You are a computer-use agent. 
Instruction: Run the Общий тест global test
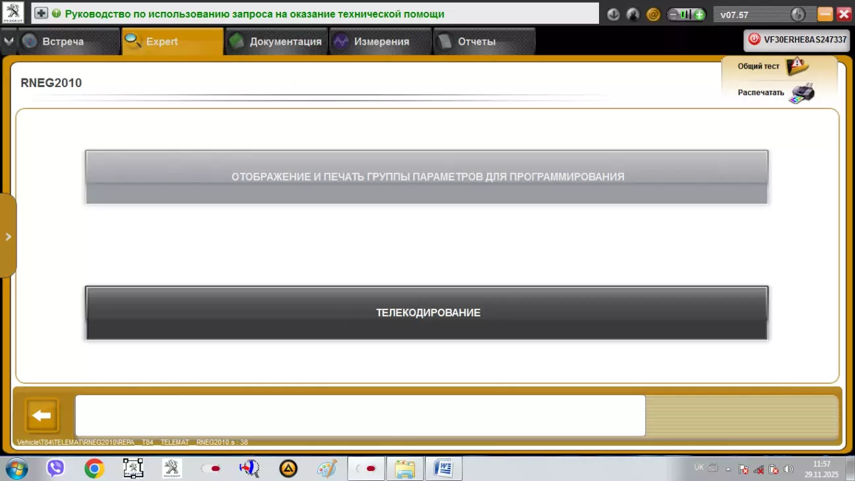[796, 67]
